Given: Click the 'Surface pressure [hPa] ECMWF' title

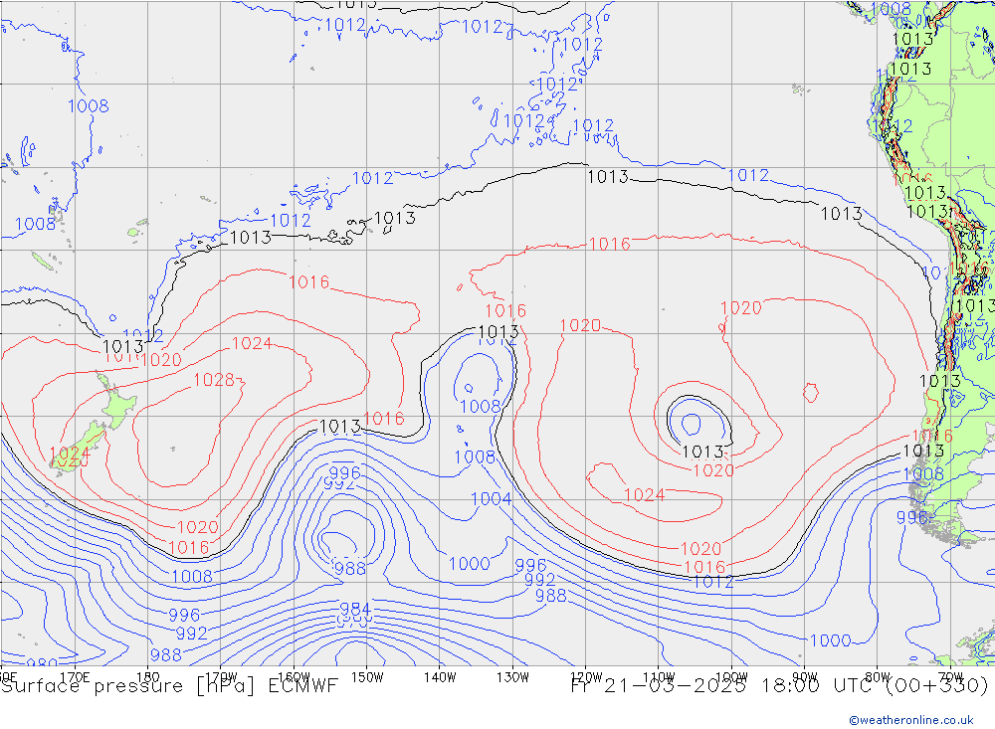Looking at the screenshot, I should pos(169,686).
